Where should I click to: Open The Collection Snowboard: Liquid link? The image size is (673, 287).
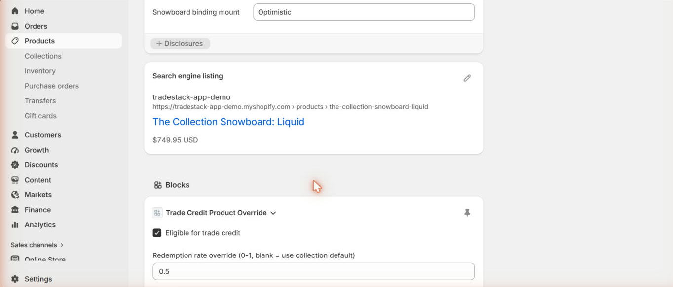tap(228, 122)
